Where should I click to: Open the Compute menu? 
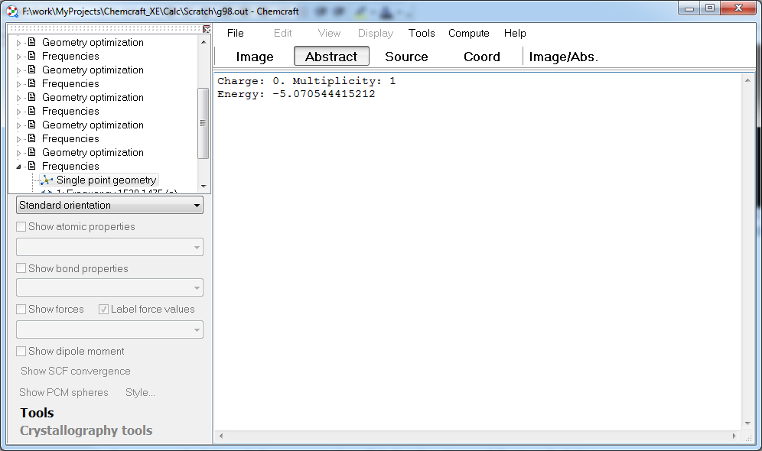coord(468,33)
